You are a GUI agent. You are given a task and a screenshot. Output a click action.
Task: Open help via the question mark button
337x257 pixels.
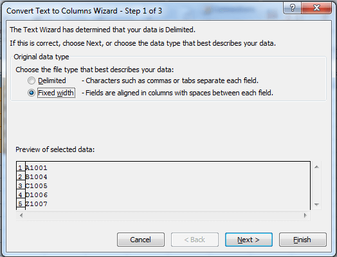(x=293, y=8)
